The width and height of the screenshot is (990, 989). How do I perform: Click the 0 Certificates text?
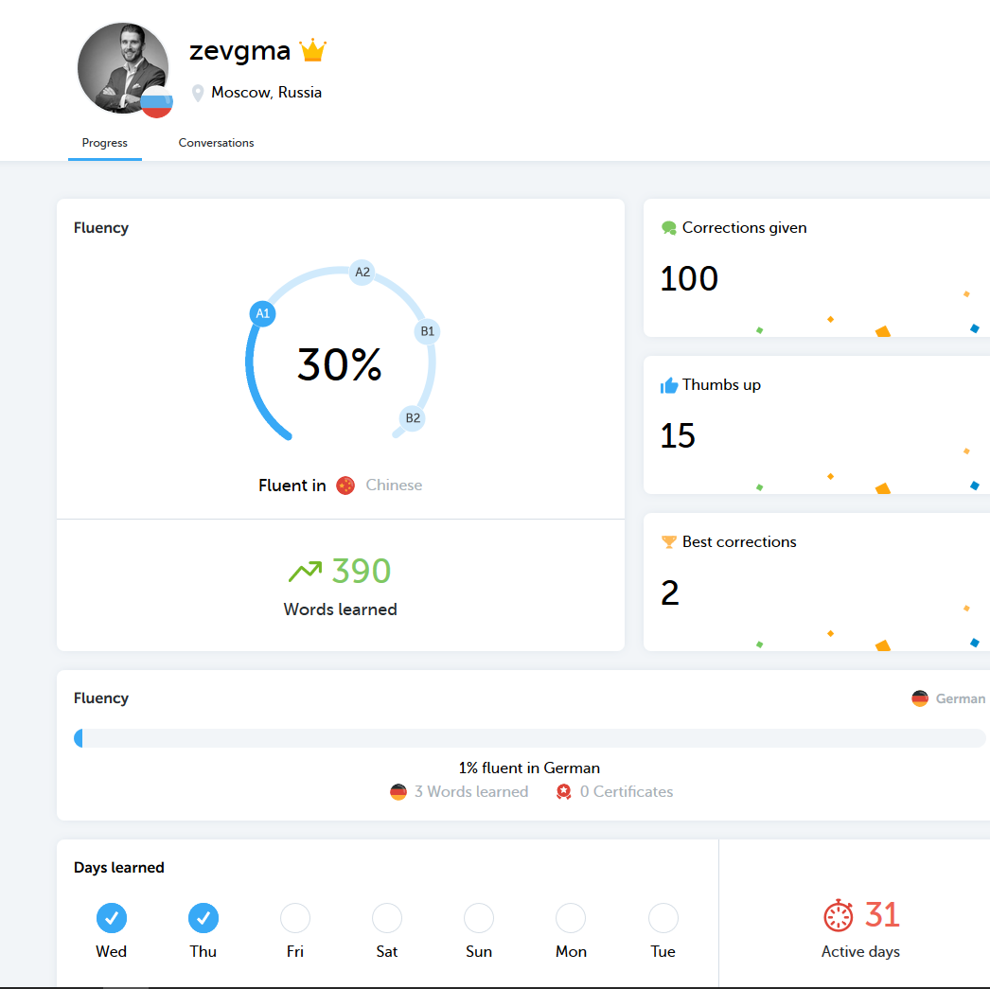627,792
